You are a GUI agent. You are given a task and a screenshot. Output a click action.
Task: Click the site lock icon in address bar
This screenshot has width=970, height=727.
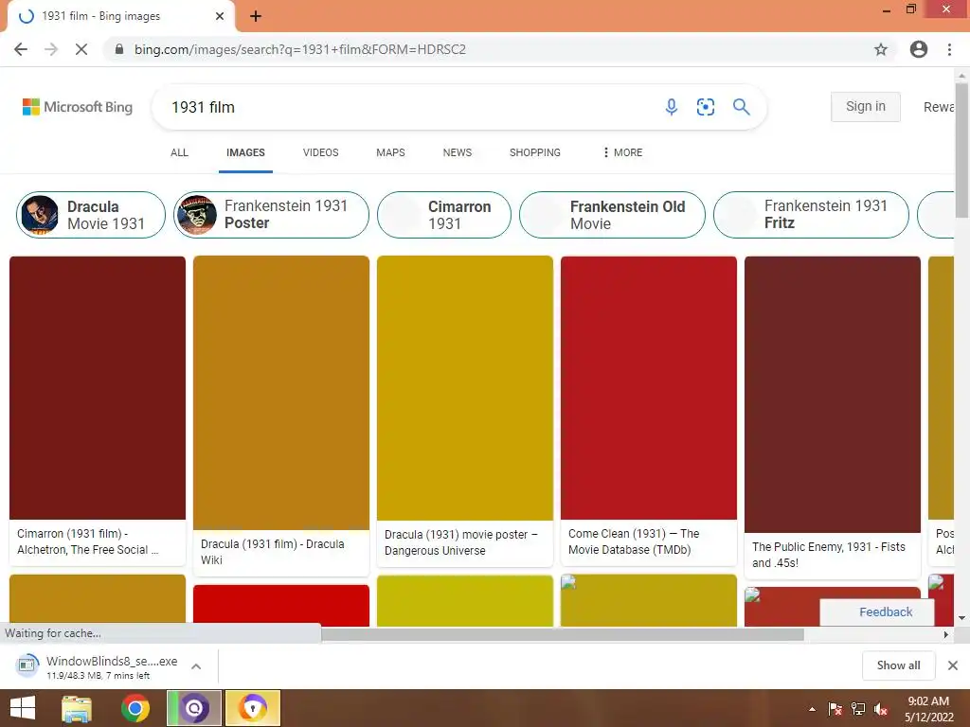click(118, 49)
